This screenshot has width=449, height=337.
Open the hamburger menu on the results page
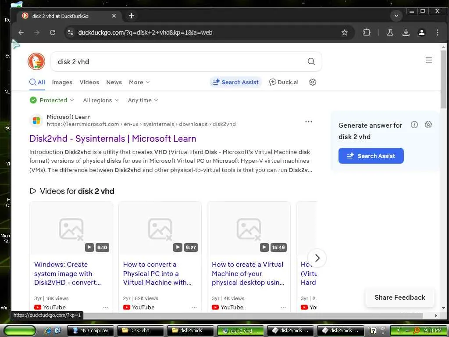tap(429, 60)
